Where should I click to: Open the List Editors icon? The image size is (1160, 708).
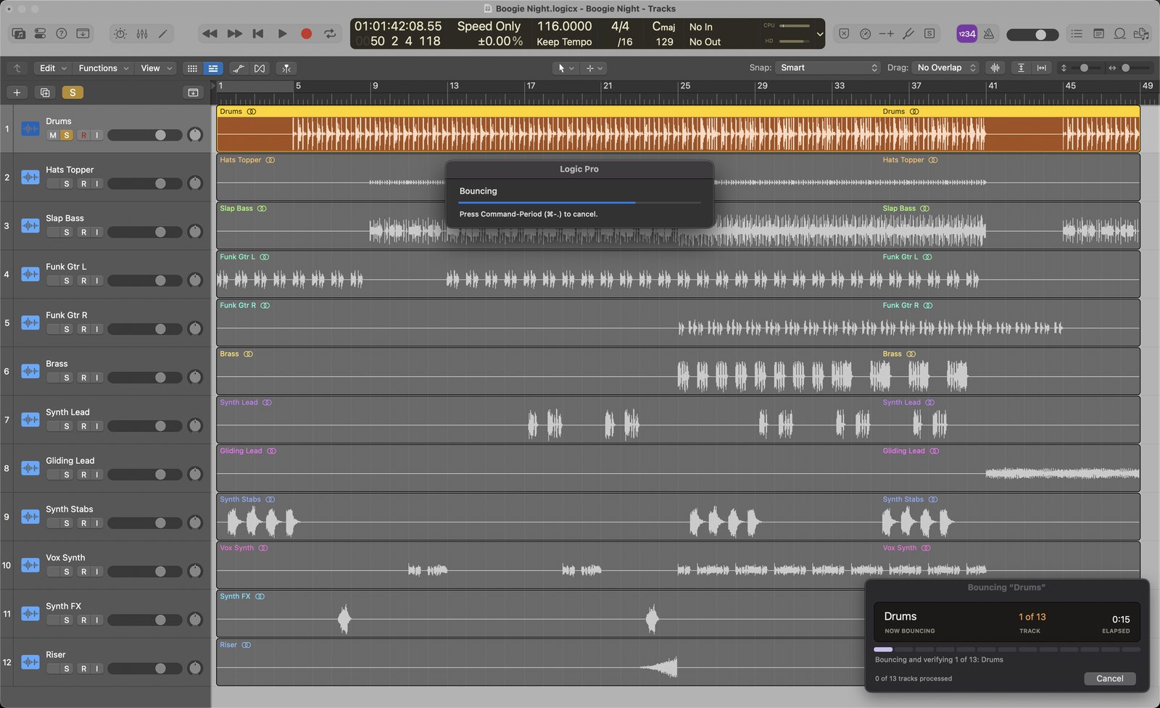(1077, 33)
